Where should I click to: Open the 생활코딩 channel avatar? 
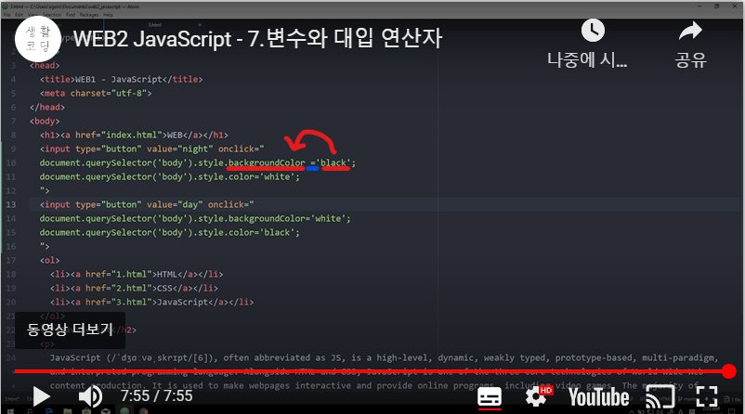coord(38,39)
